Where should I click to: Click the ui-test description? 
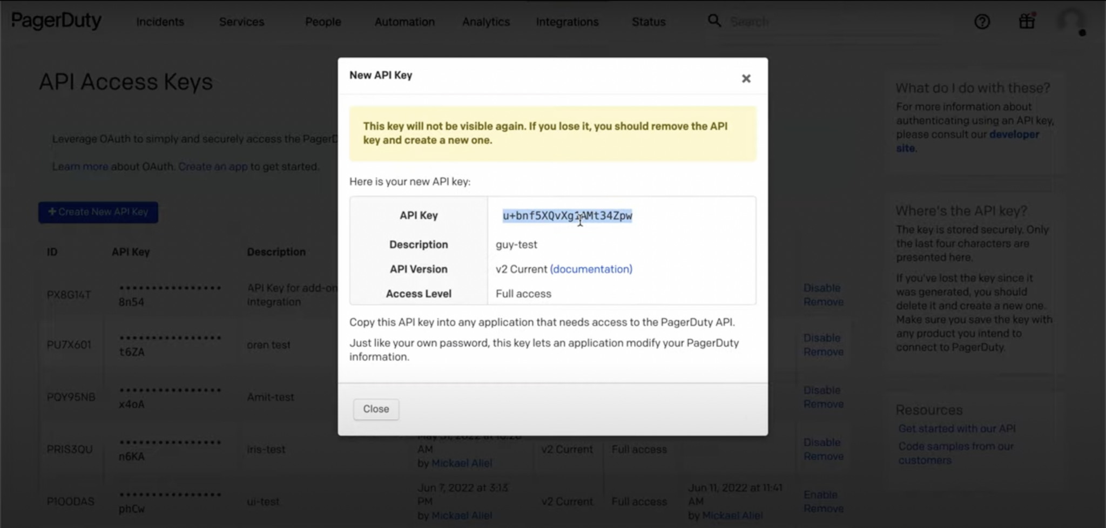(x=263, y=502)
